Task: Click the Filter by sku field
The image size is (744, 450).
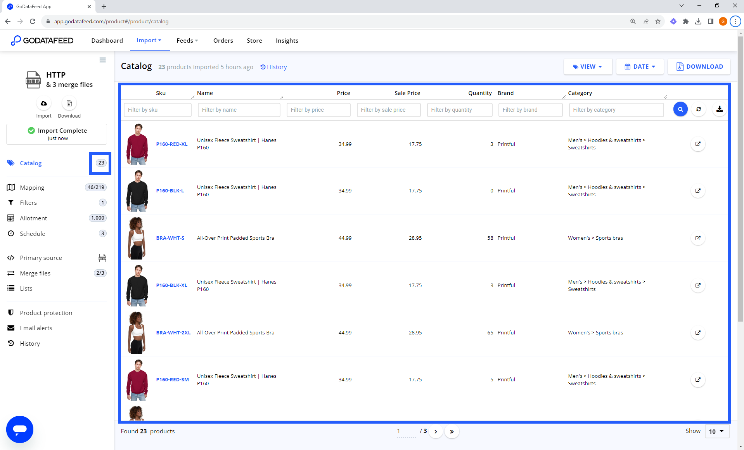Action: pyautogui.click(x=157, y=110)
